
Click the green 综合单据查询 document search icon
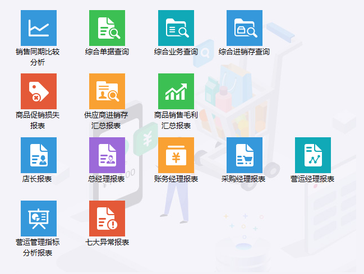point(107,28)
